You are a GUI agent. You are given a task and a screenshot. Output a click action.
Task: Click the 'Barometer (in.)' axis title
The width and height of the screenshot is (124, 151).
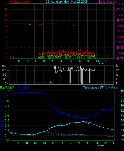click(x=108, y=2)
